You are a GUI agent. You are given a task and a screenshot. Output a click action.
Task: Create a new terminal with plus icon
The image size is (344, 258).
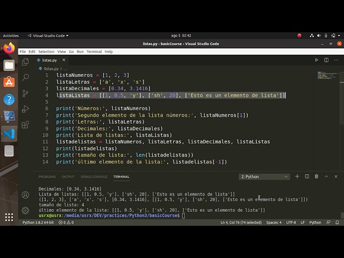tap(297, 176)
